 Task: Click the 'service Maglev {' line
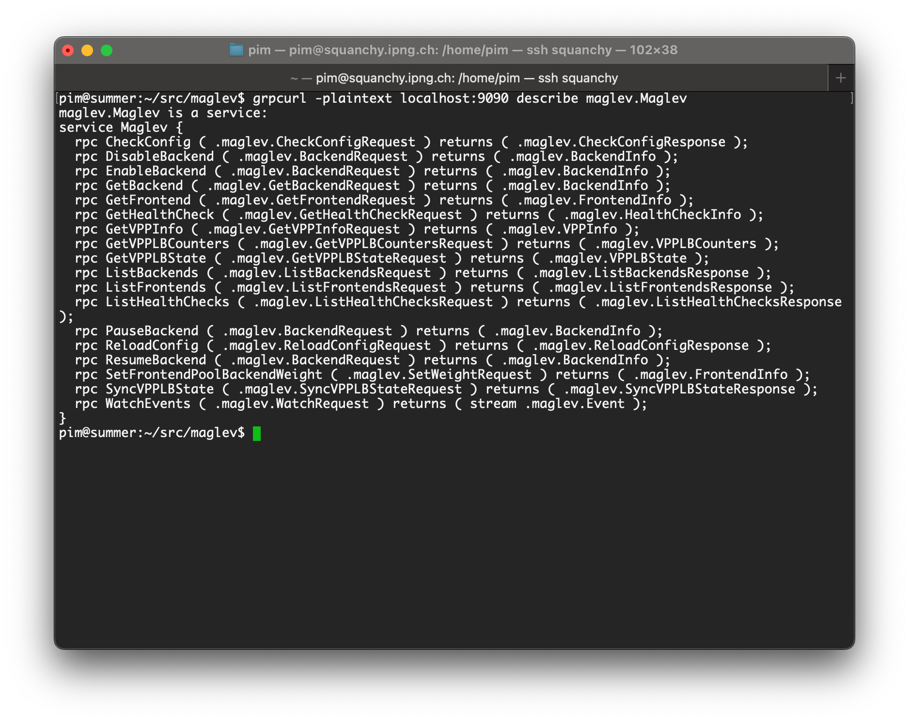click(121, 127)
